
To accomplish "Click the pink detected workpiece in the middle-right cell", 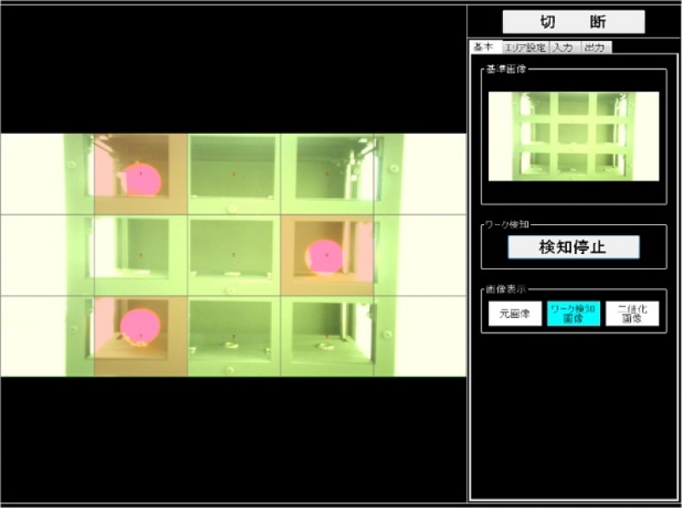I will pyautogui.click(x=324, y=257).
